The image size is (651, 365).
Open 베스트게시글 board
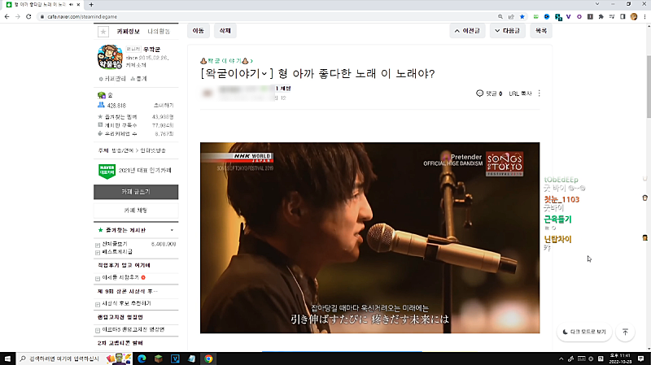coord(117,252)
